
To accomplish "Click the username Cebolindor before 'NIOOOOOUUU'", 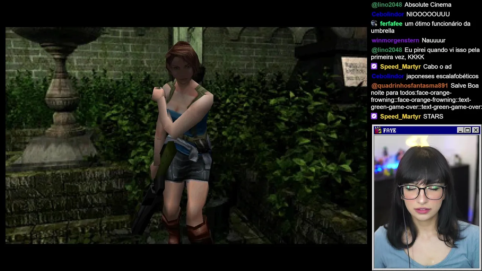I will [x=388, y=14].
